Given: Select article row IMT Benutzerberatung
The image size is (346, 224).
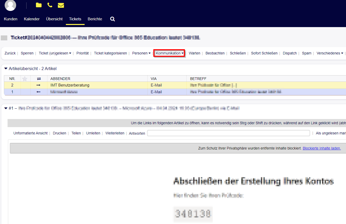Looking at the screenshot, I should tap(175, 85).
